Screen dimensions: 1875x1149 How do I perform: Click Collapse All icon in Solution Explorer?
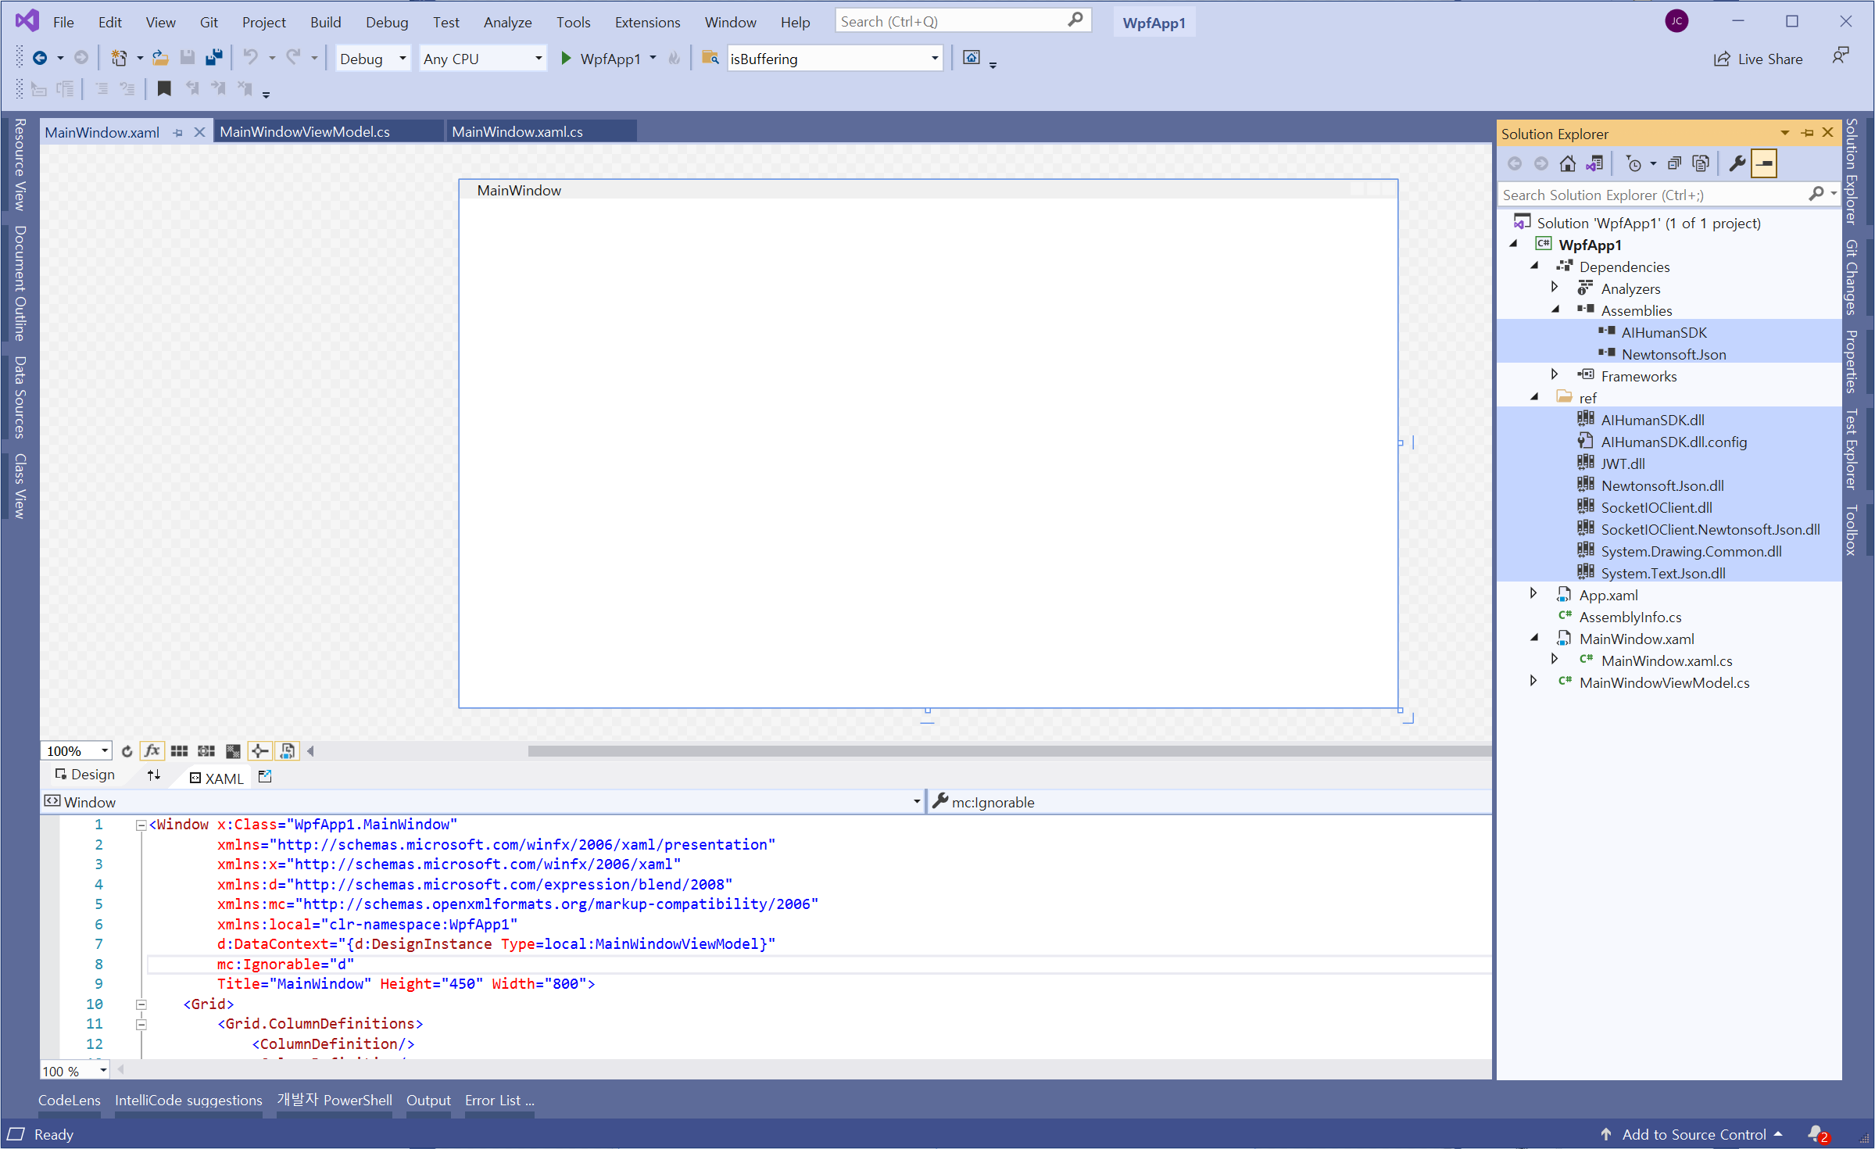click(1674, 163)
